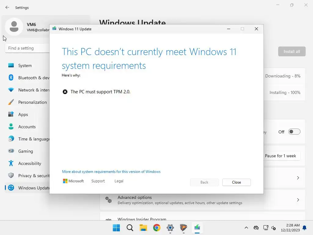This screenshot has width=313, height=235.
Task: Click the Close button in update dialog
Action: (x=236, y=182)
